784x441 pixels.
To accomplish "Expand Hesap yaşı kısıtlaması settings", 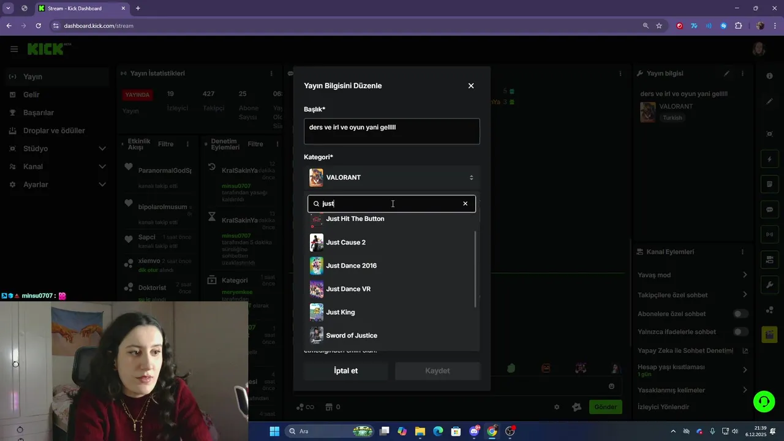I will (x=692, y=370).
